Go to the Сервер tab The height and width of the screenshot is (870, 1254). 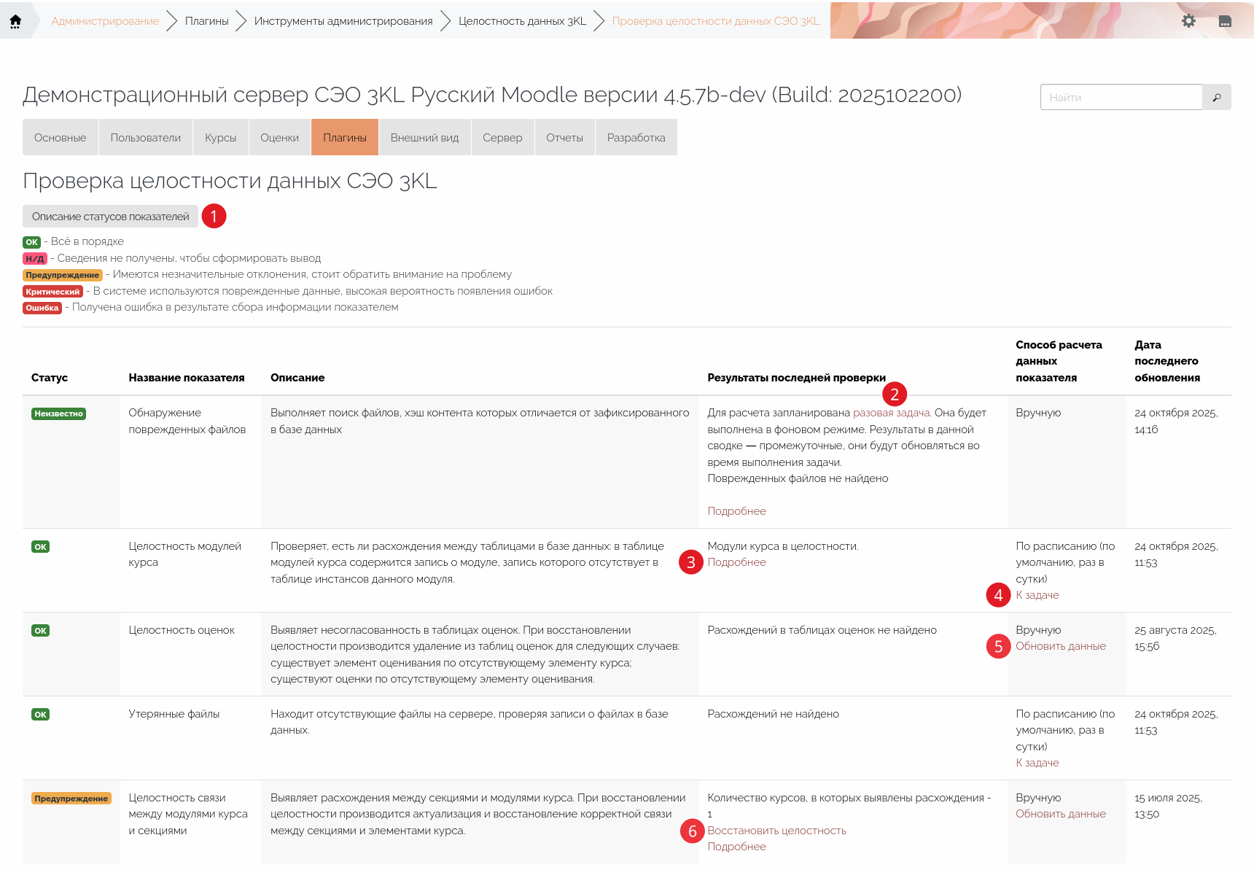point(502,138)
